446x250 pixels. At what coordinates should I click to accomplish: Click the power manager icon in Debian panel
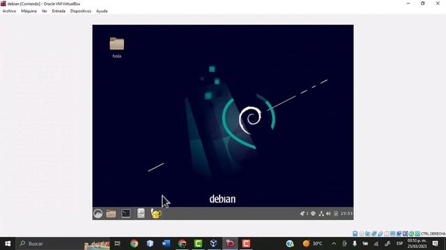coord(336,213)
